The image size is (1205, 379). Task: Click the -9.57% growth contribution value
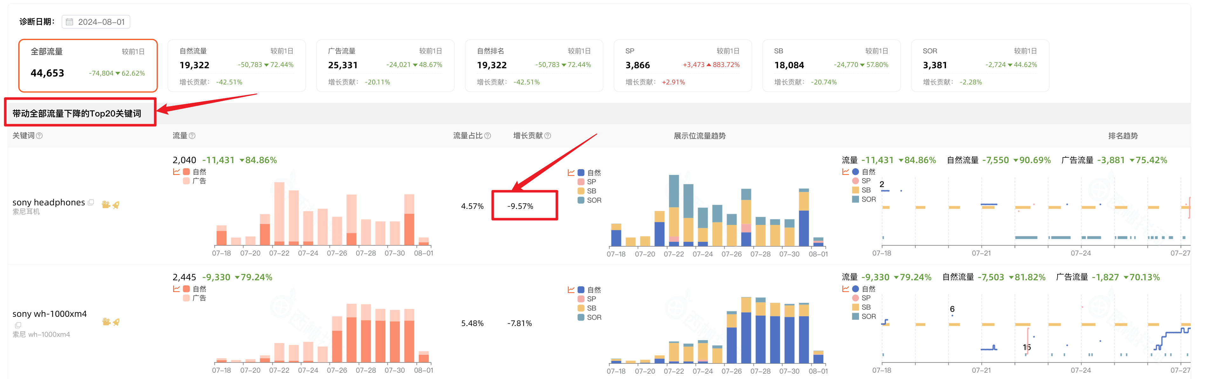(520, 206)
